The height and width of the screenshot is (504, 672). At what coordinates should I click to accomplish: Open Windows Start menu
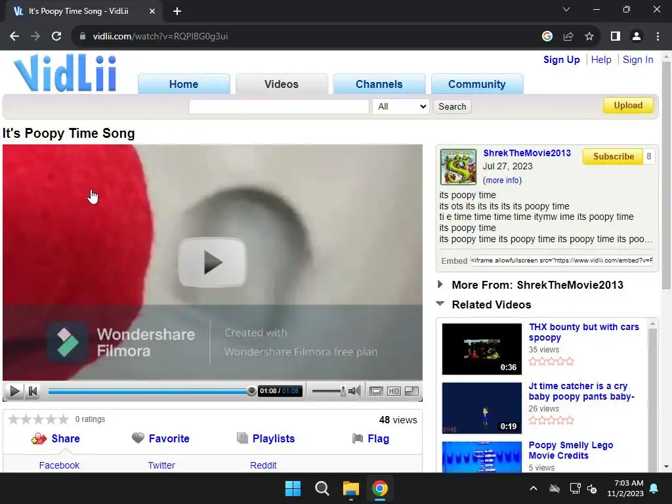pyautogui.click(x=293, y=488)
